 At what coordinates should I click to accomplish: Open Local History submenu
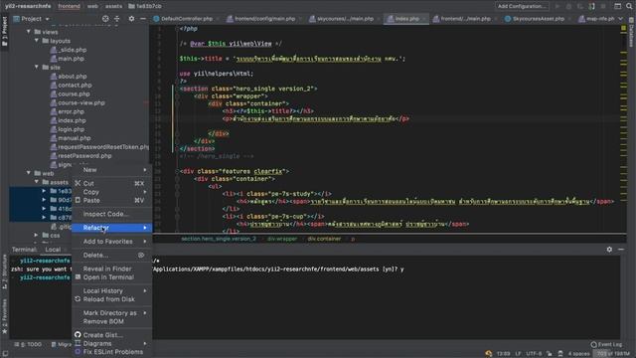(112, 290)
